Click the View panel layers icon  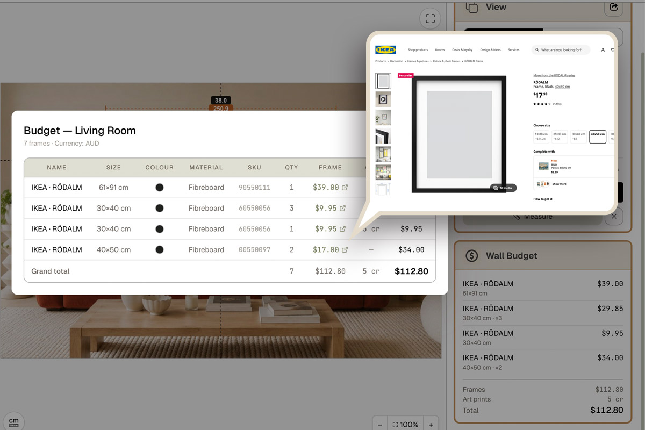click(x=472, y=8)
